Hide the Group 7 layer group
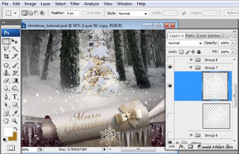This screenshot has width=239, height=154. point(170,67)
